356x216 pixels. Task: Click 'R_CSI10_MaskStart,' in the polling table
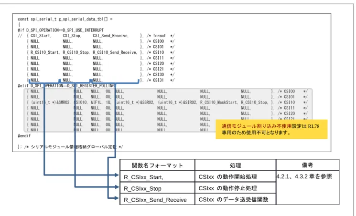[x=219, y=103]
